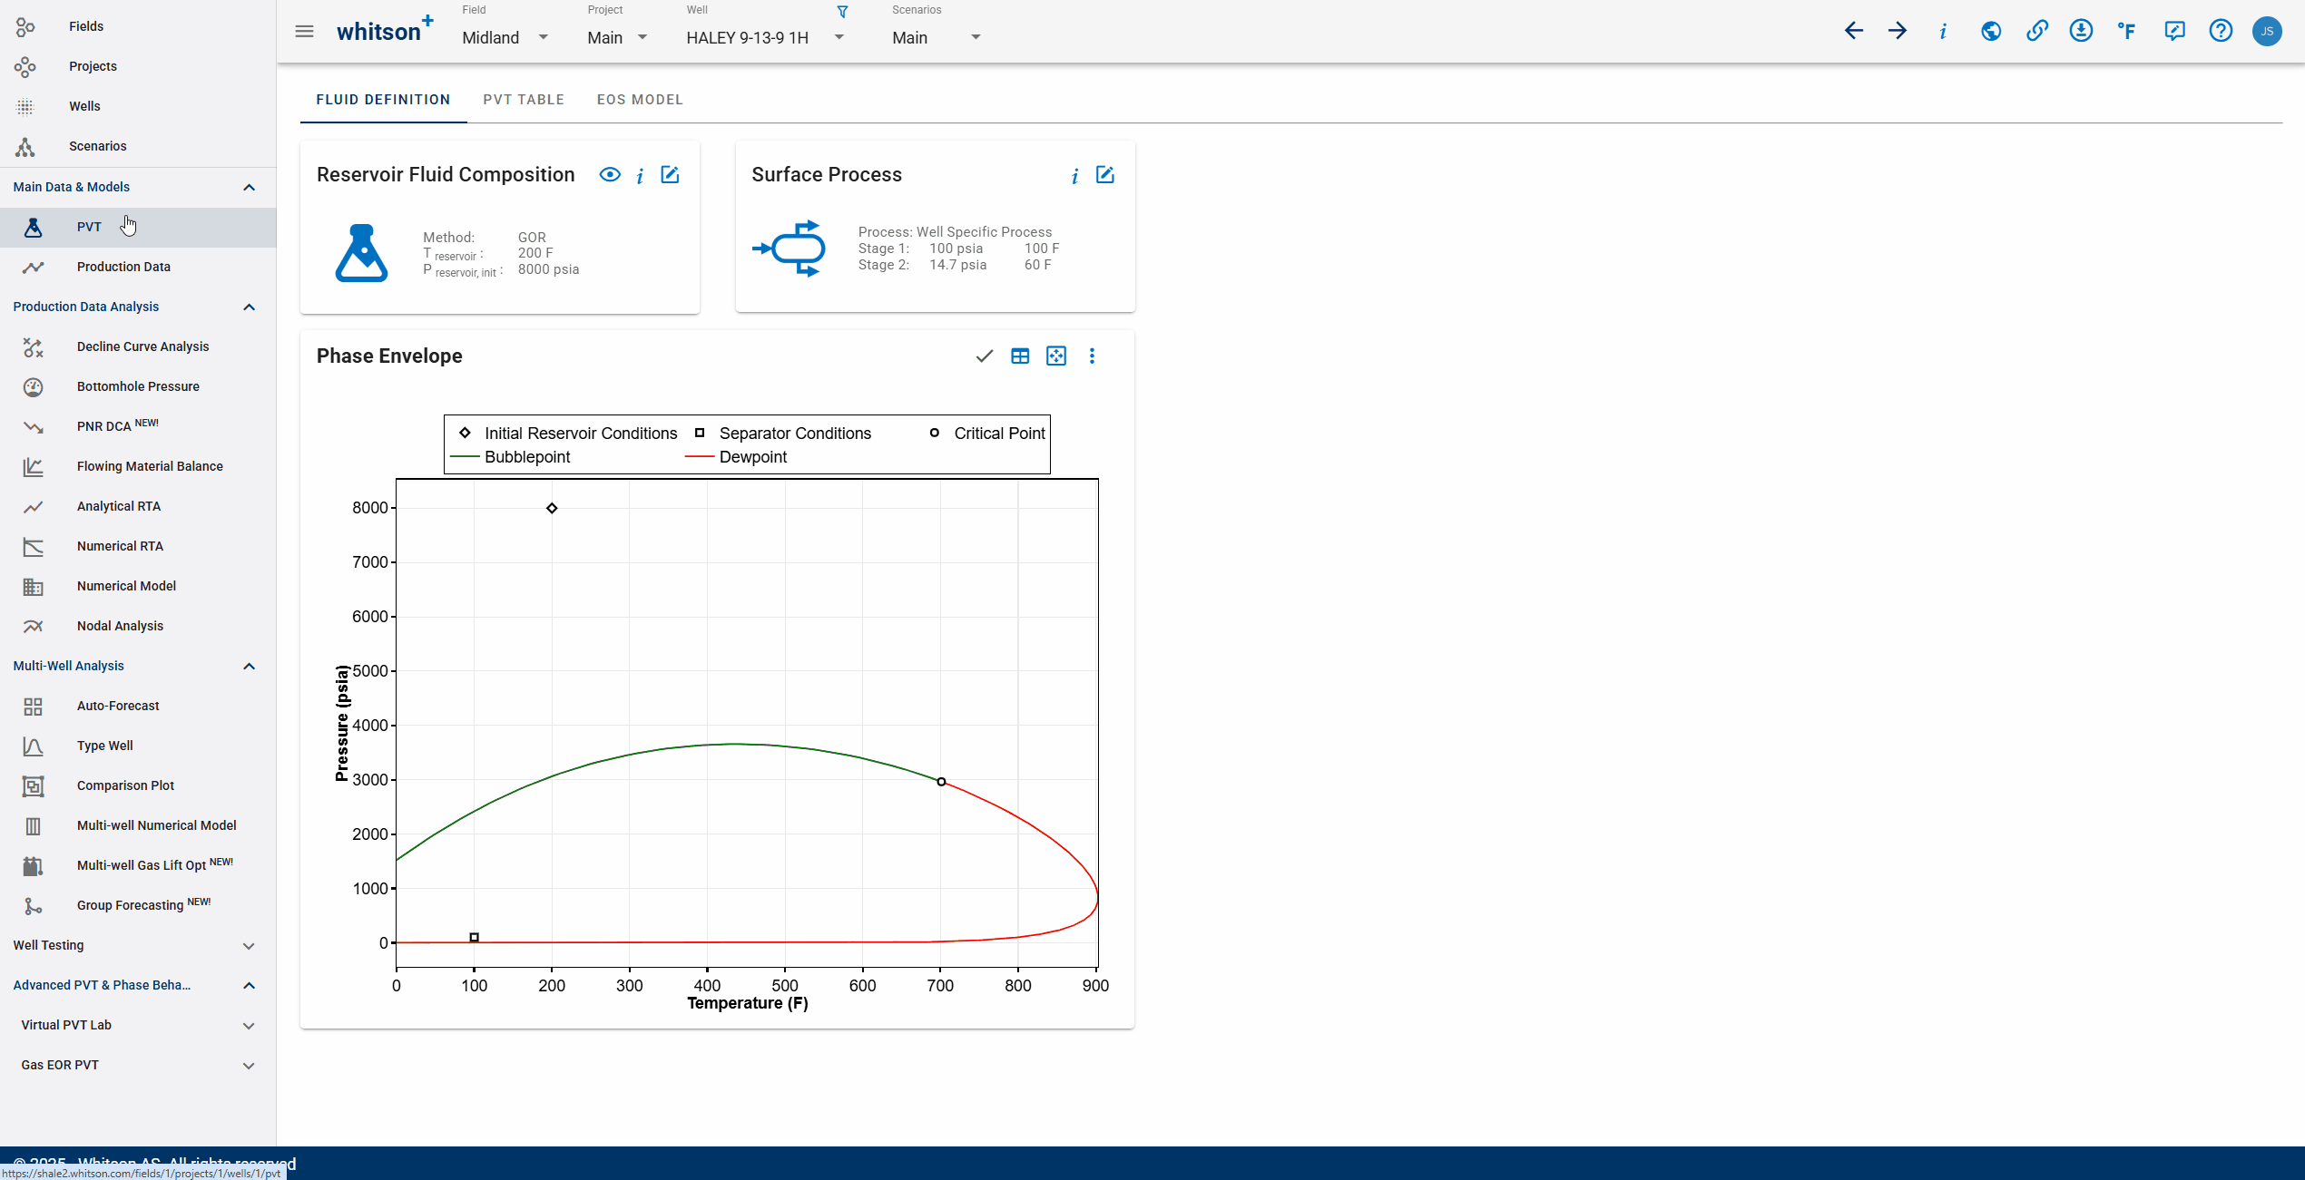Open Fields in sidebar
Image resolution: width=2305 pixels, height=1180 pixels.
pos(138,26)
